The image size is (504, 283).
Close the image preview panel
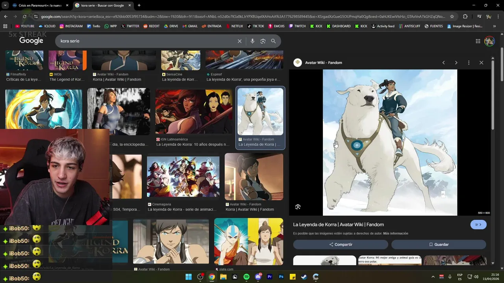coord(481,62)
